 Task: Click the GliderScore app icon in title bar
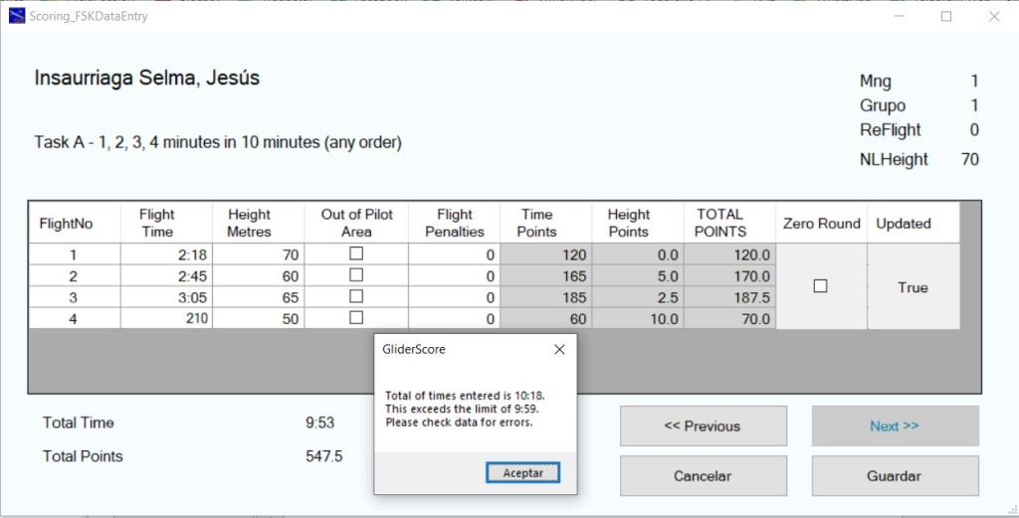click(x=17, y=17)
